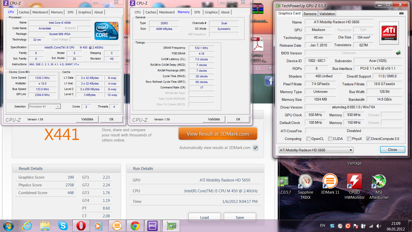Screen dimensions: 412x232
Task: Open the GPU-Z Z.0.5.7 desktop shortcut
Action: pos(285,185)
